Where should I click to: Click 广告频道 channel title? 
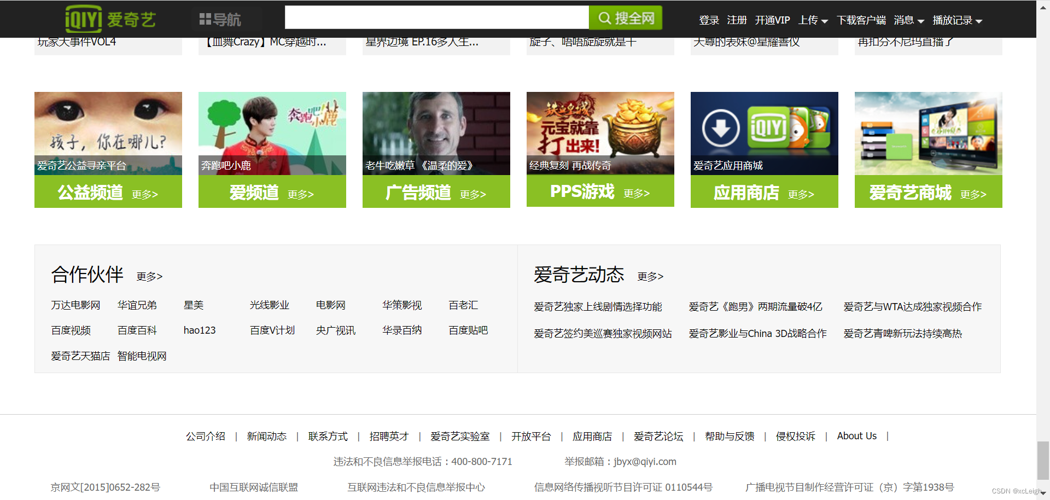pyautogui.click(x=418, y=193)
